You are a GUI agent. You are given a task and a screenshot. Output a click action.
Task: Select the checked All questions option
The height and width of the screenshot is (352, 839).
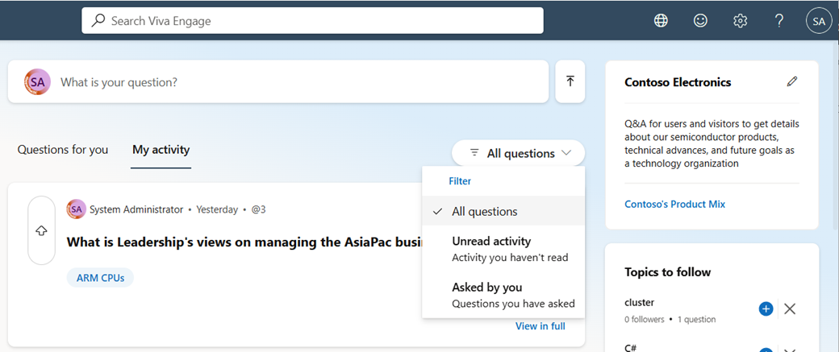(484, 212)
